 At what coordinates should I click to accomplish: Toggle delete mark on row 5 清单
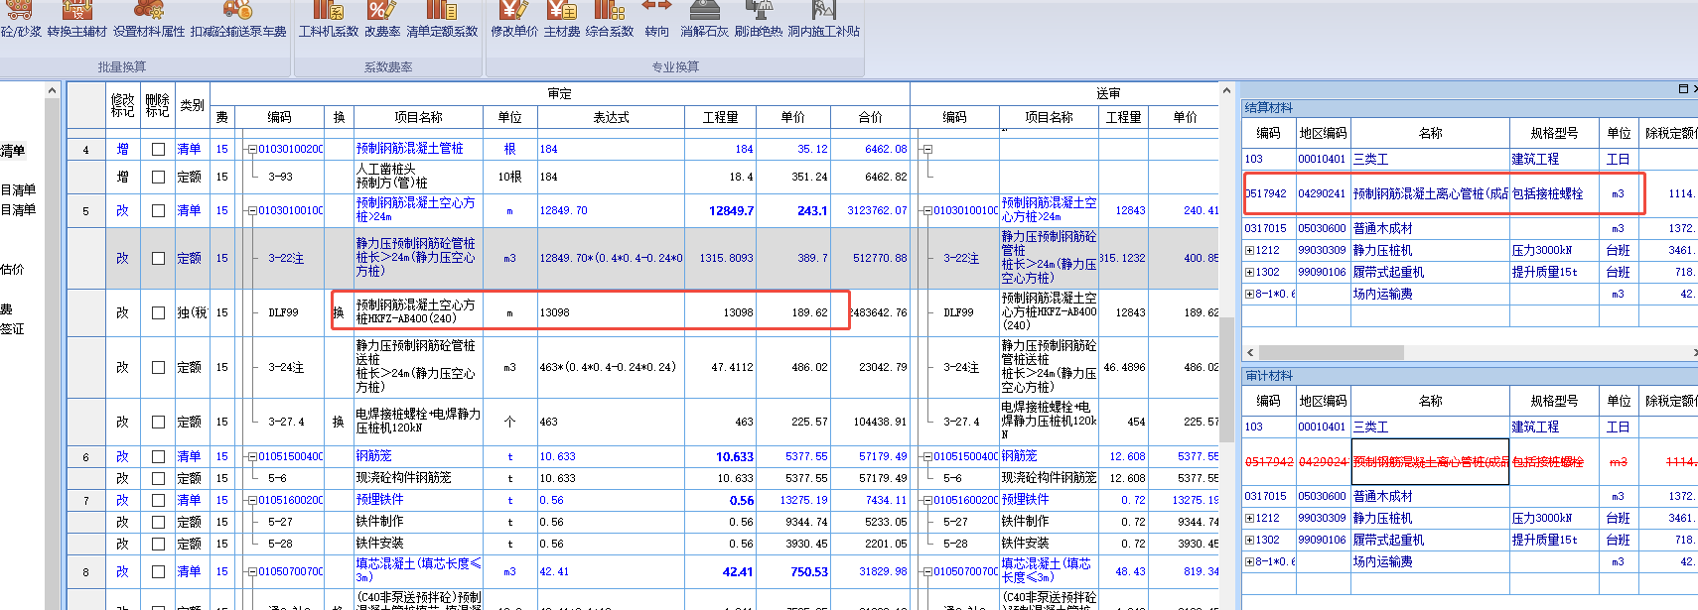(157, 210)
